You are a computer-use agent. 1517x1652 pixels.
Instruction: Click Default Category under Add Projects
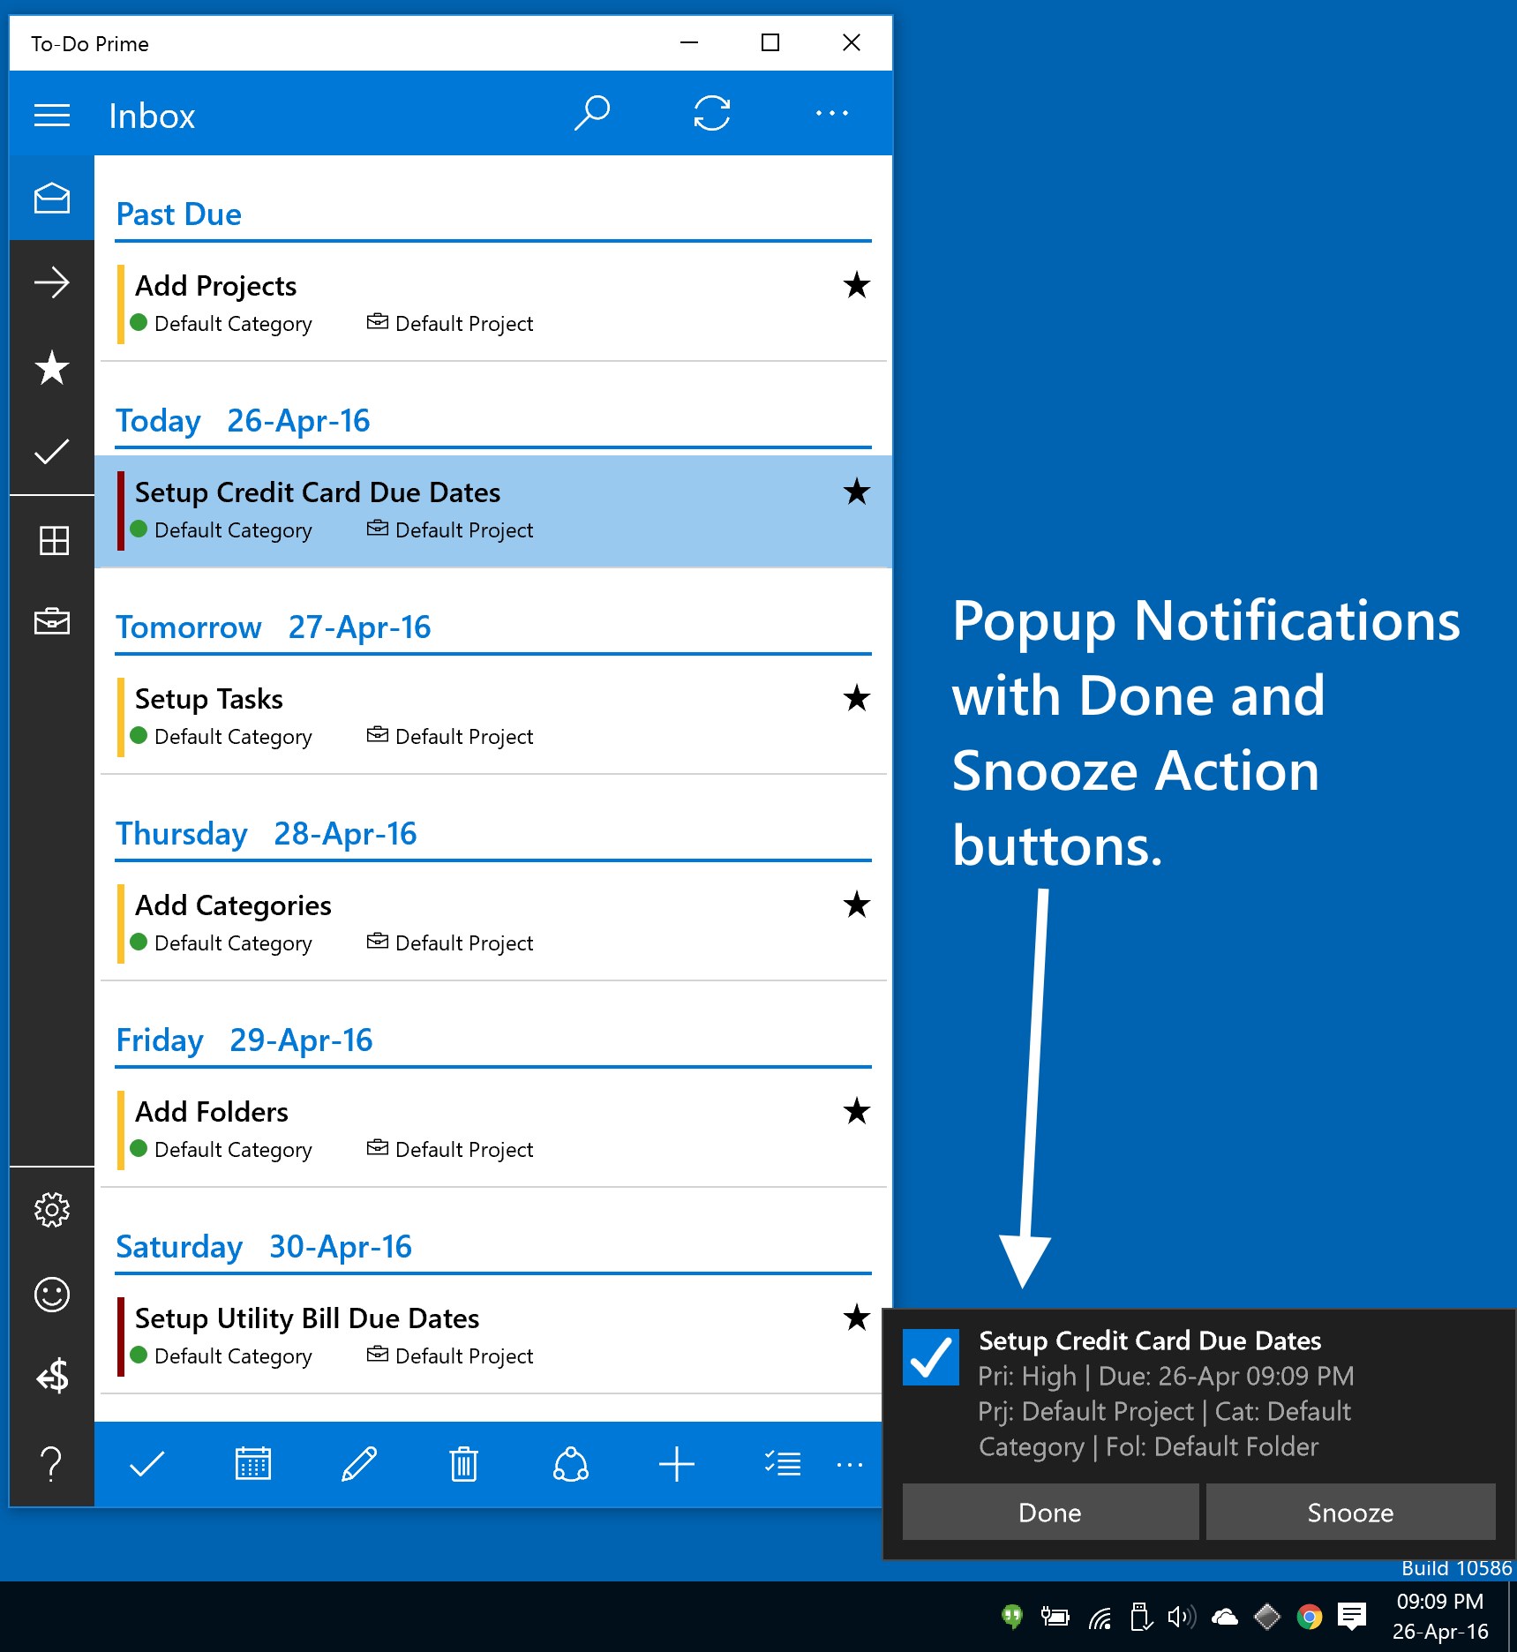tap(233, 324)
